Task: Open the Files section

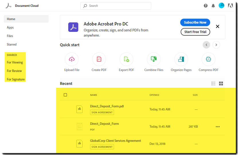Action: (x=10, y=36)
